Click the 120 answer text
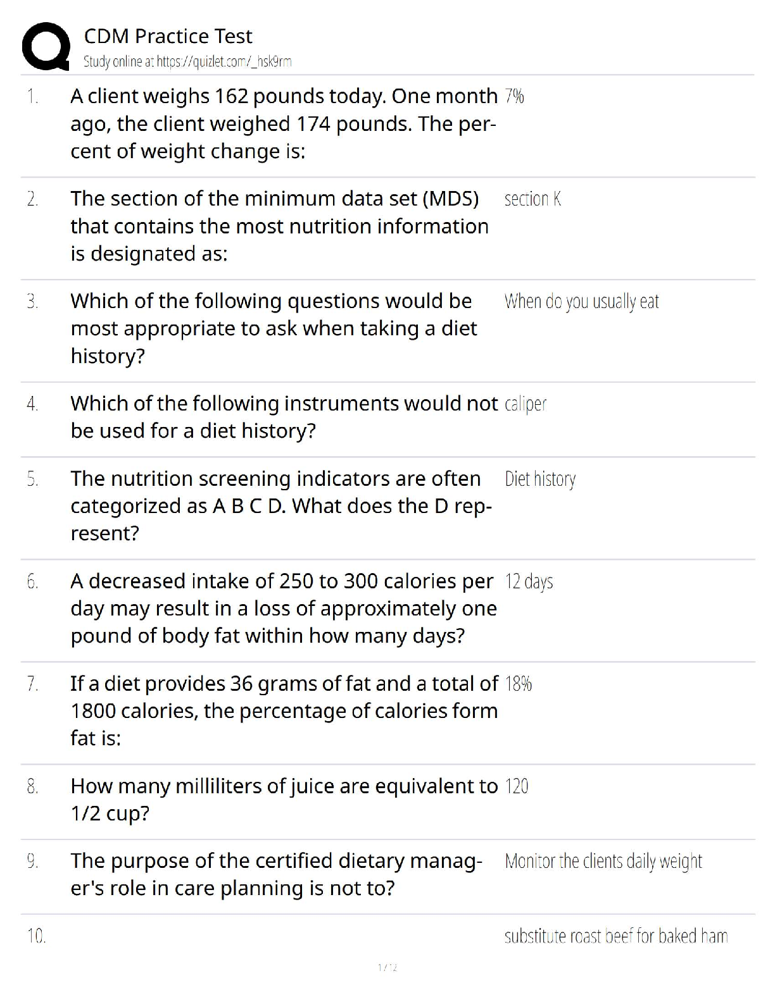775x1002 pixels. pos(517,786)
